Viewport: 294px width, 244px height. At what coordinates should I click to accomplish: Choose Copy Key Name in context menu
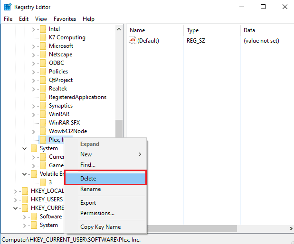coord(105,227)
